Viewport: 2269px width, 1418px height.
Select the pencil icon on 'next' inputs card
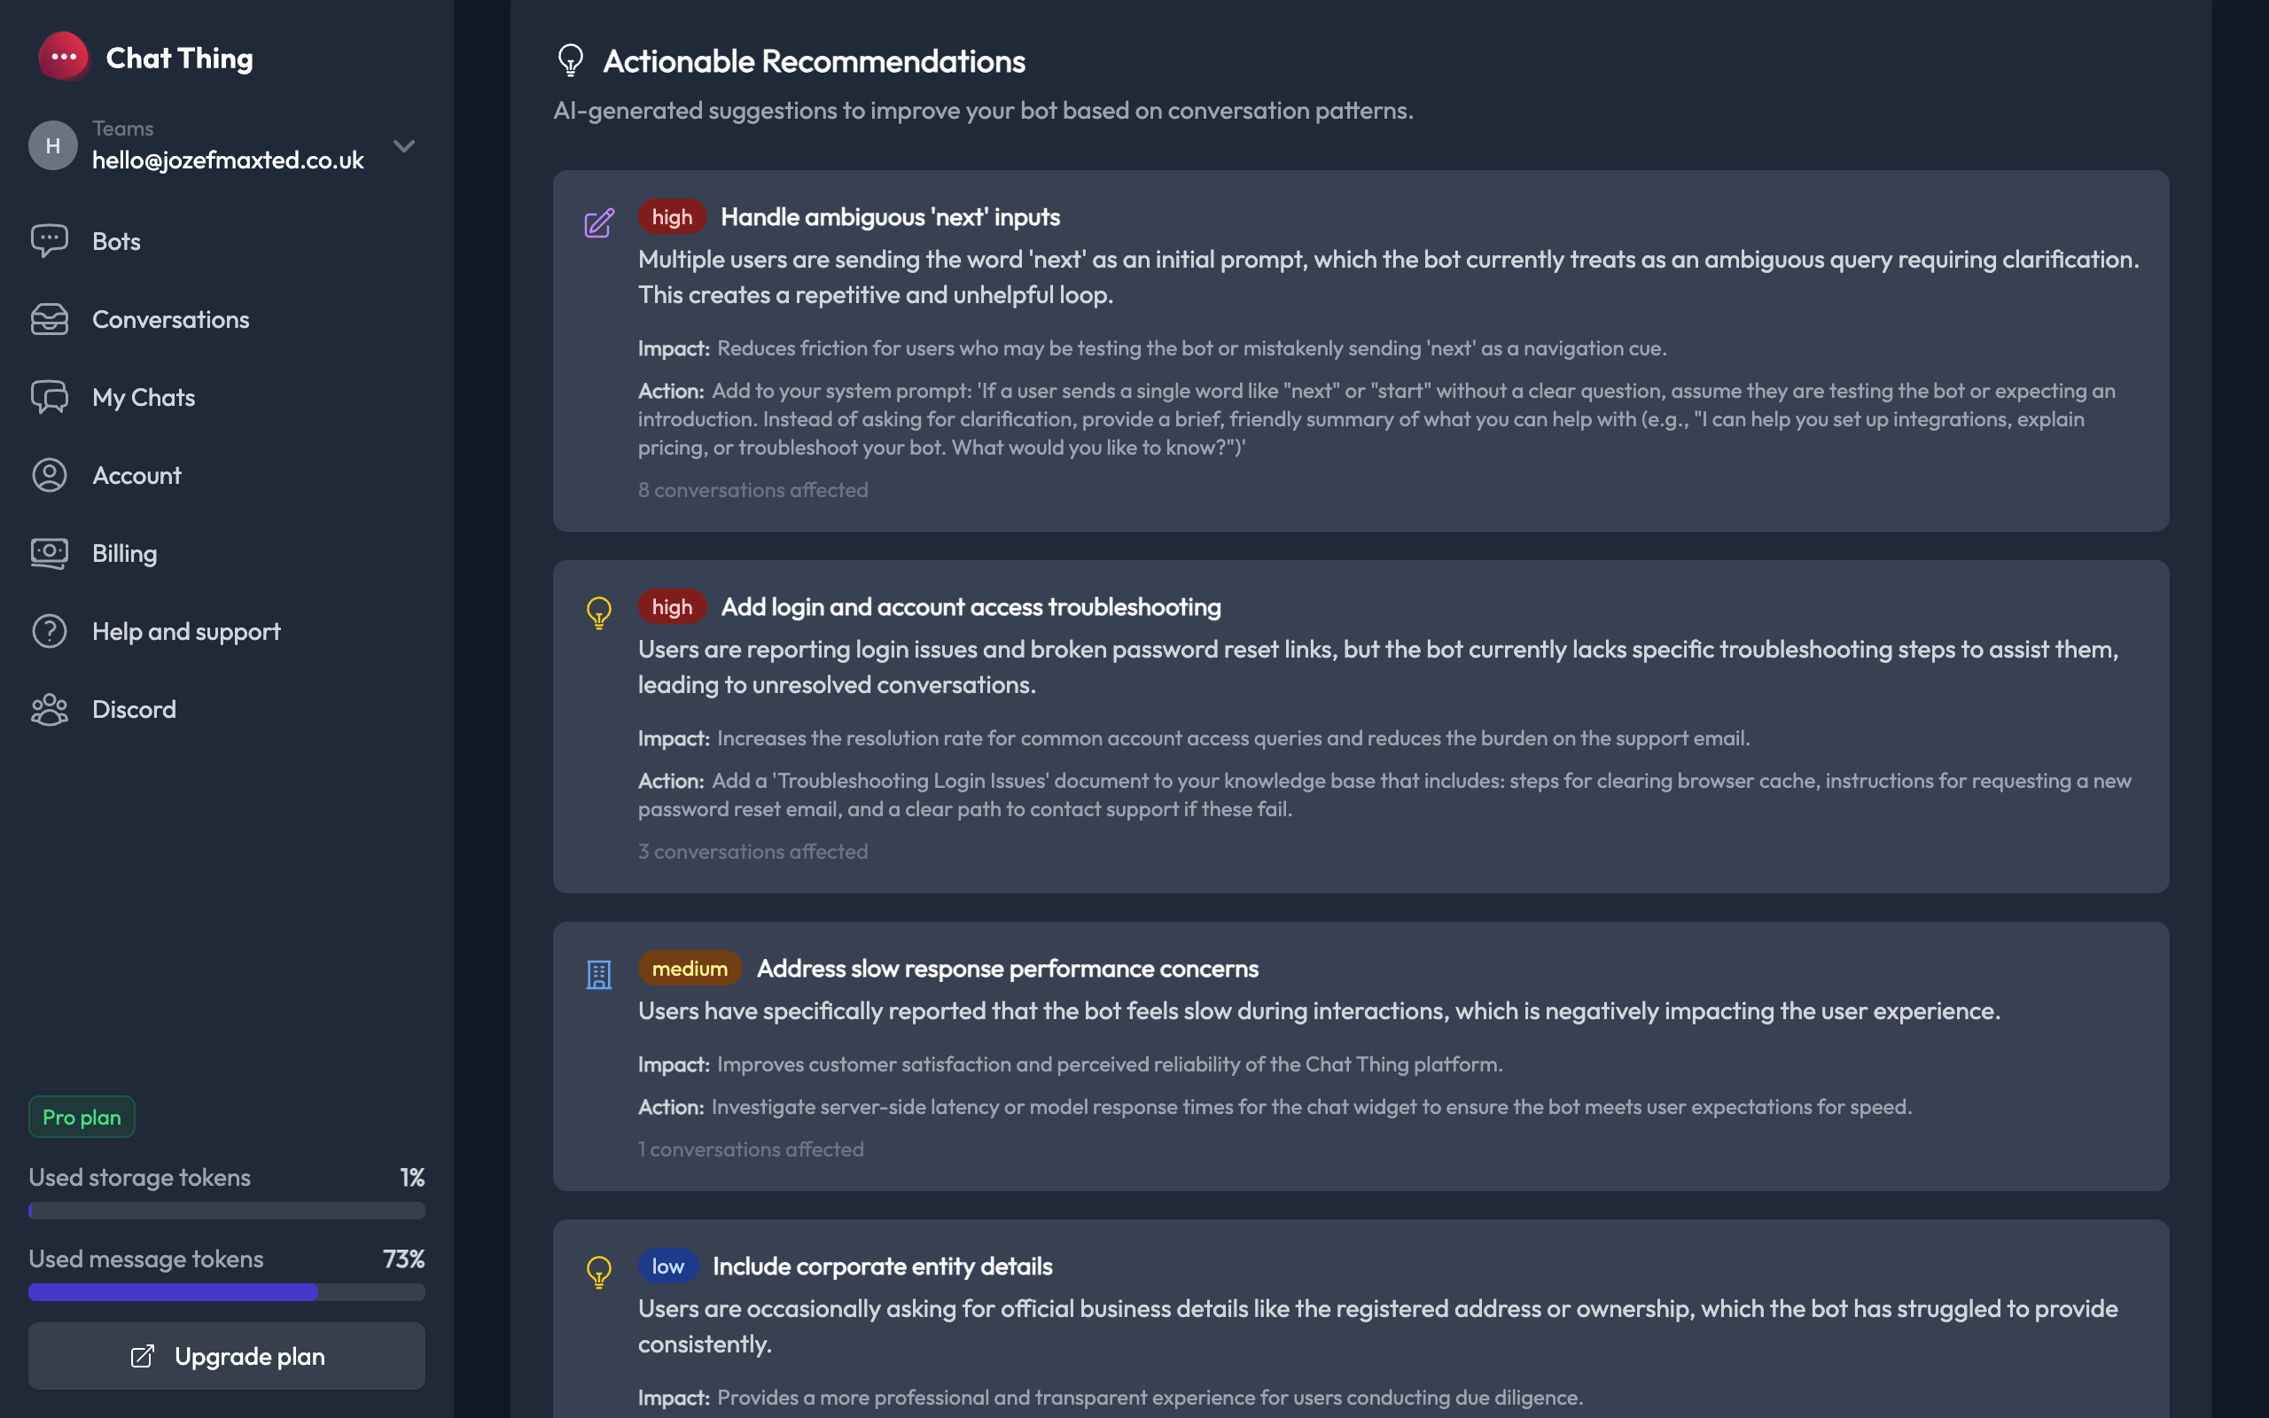[x=599, y=223]
